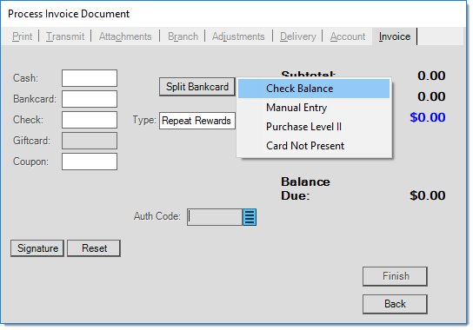Click the Finish button

click(395, 276)
